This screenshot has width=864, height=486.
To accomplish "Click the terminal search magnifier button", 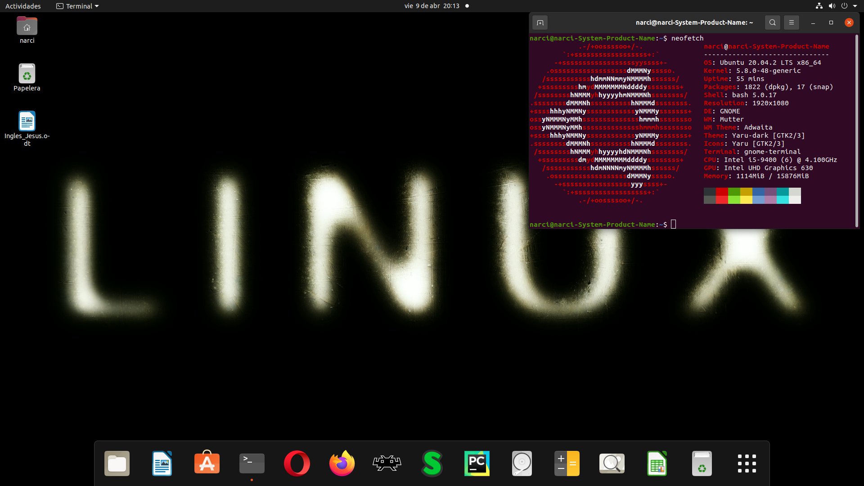I will (772, 22).
